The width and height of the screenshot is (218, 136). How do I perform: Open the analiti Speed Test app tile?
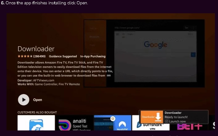(74, 123)
